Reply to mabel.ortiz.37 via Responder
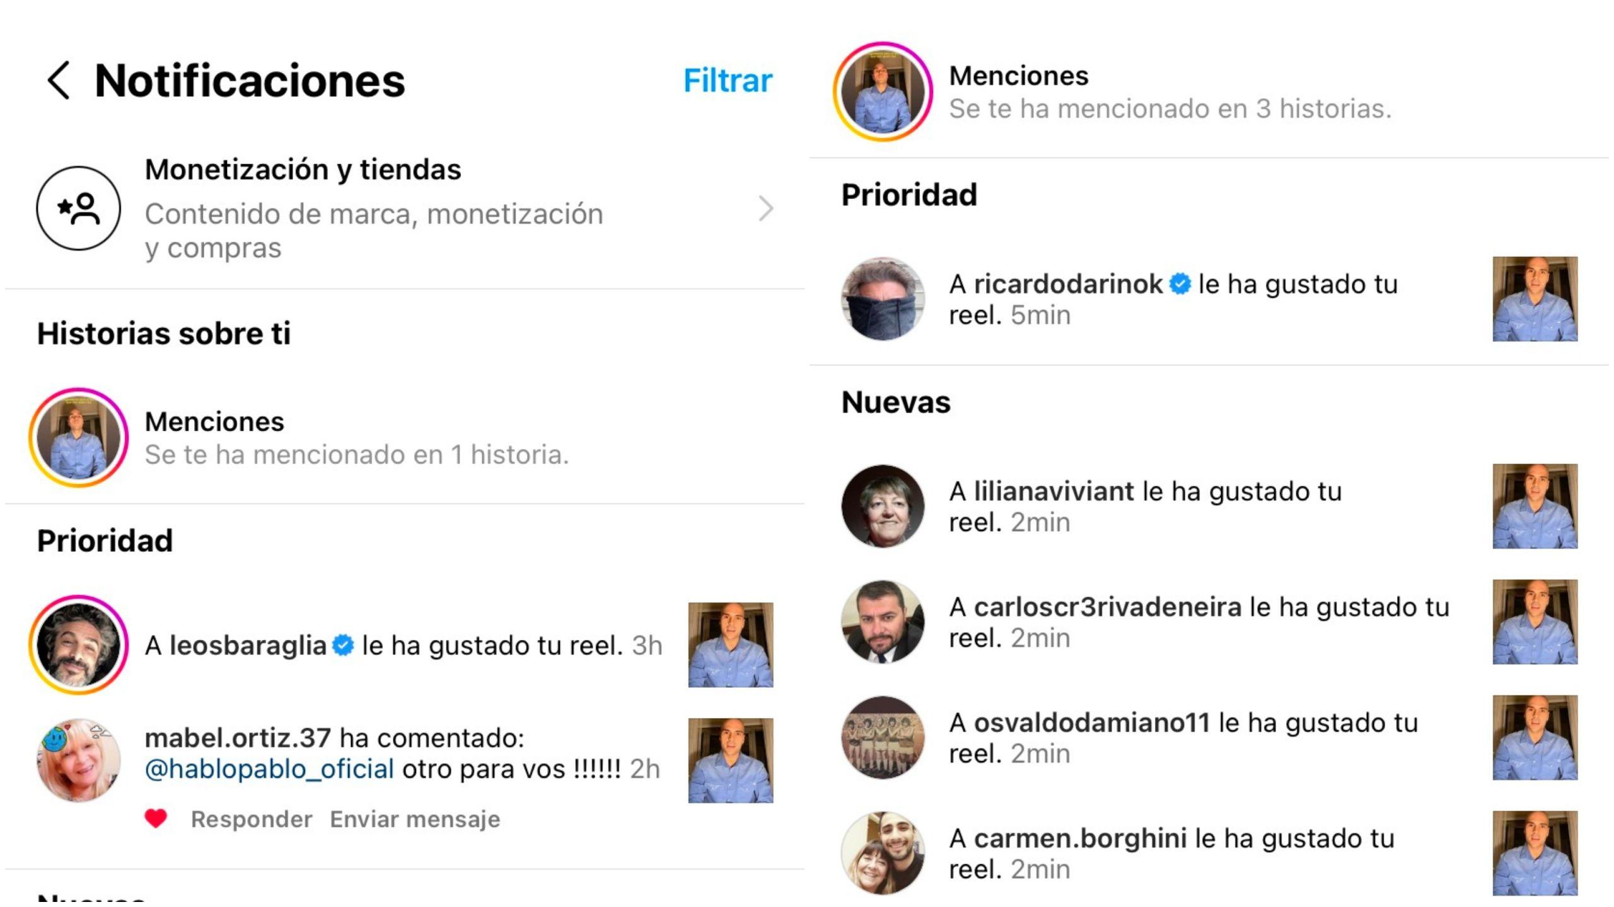This screenshot has height=907, width=1614. click(x=252, y=819)
